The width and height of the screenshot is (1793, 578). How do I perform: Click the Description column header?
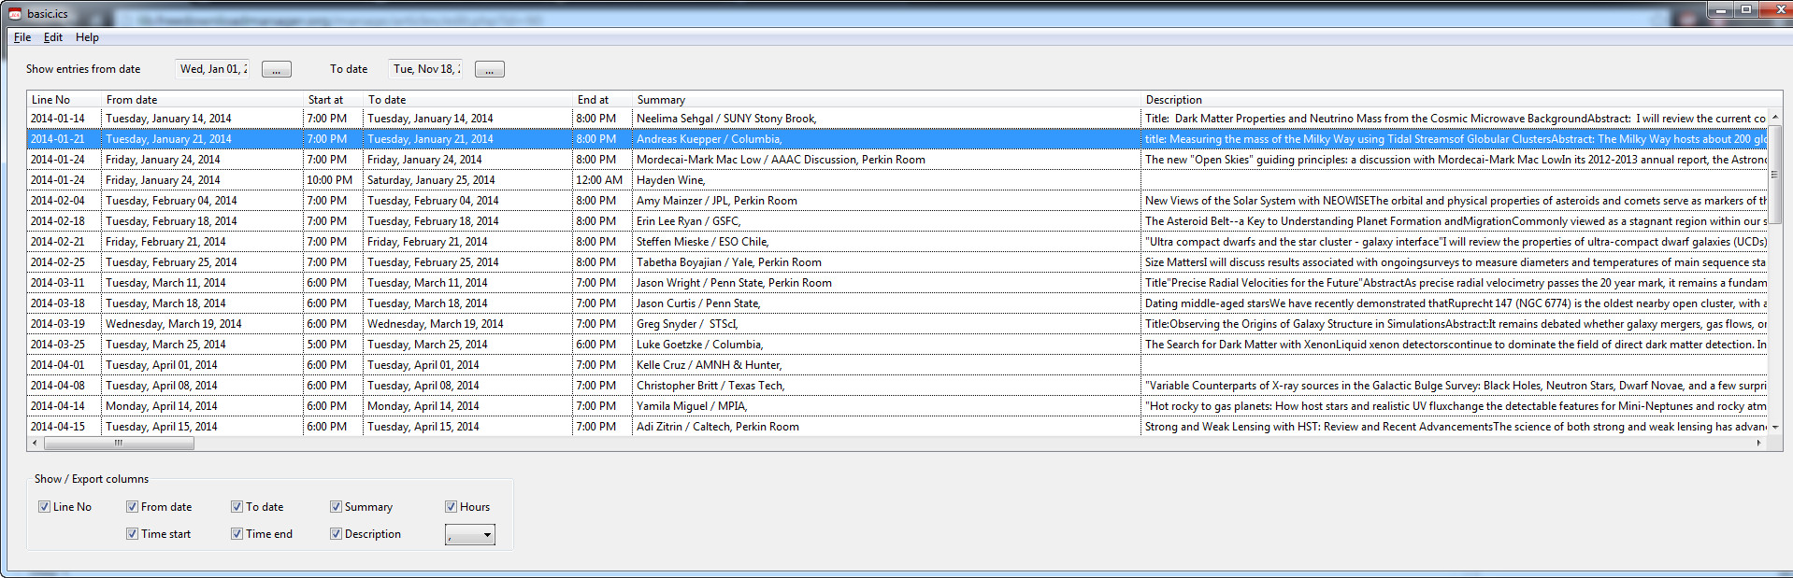[x=1461, y=100]
